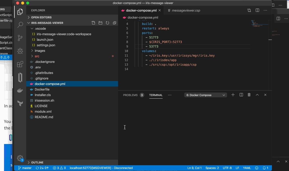The width and height of the screenshot is (289, 171).
Task: Open the Source Control view
Action: pyautogui.click(x=20, y=38)
